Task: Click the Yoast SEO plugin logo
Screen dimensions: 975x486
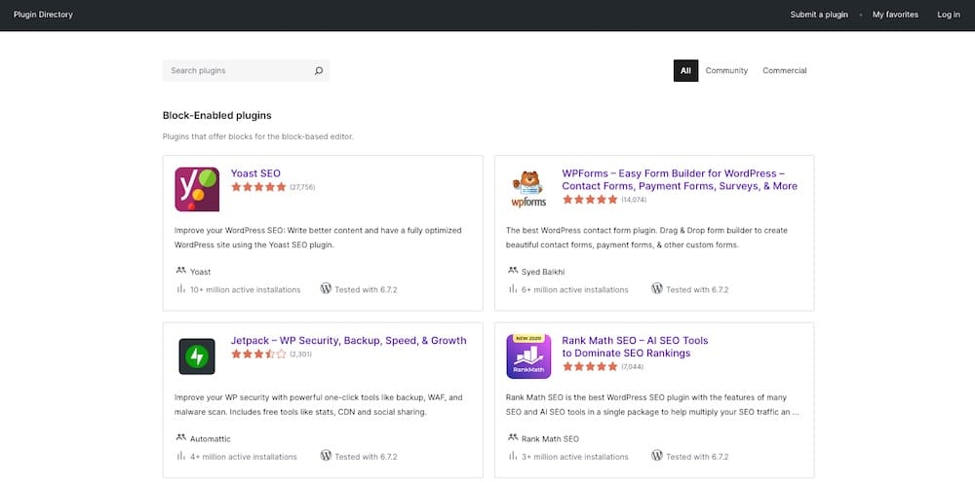Action: click(197, 189)
